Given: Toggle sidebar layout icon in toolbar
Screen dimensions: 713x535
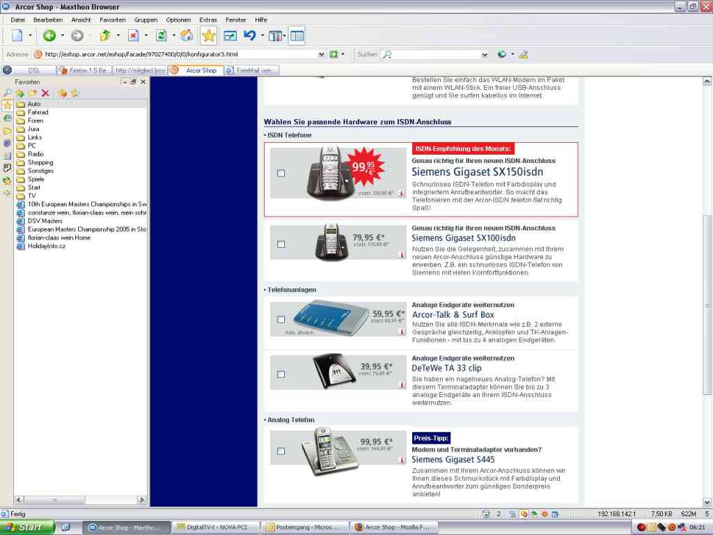Looking at the screenshot, I should [297, 36].
